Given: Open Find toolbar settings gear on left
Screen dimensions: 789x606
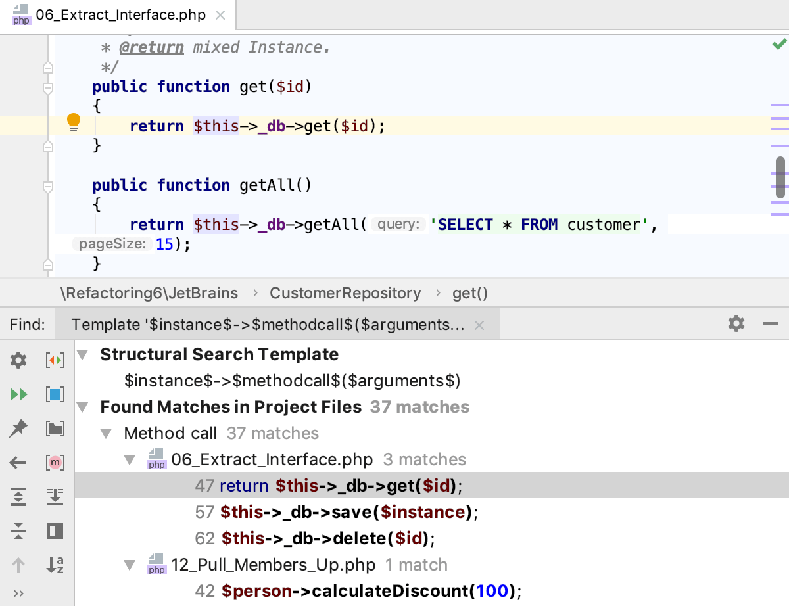Looking at the screenshot, I should click(18, 360).
